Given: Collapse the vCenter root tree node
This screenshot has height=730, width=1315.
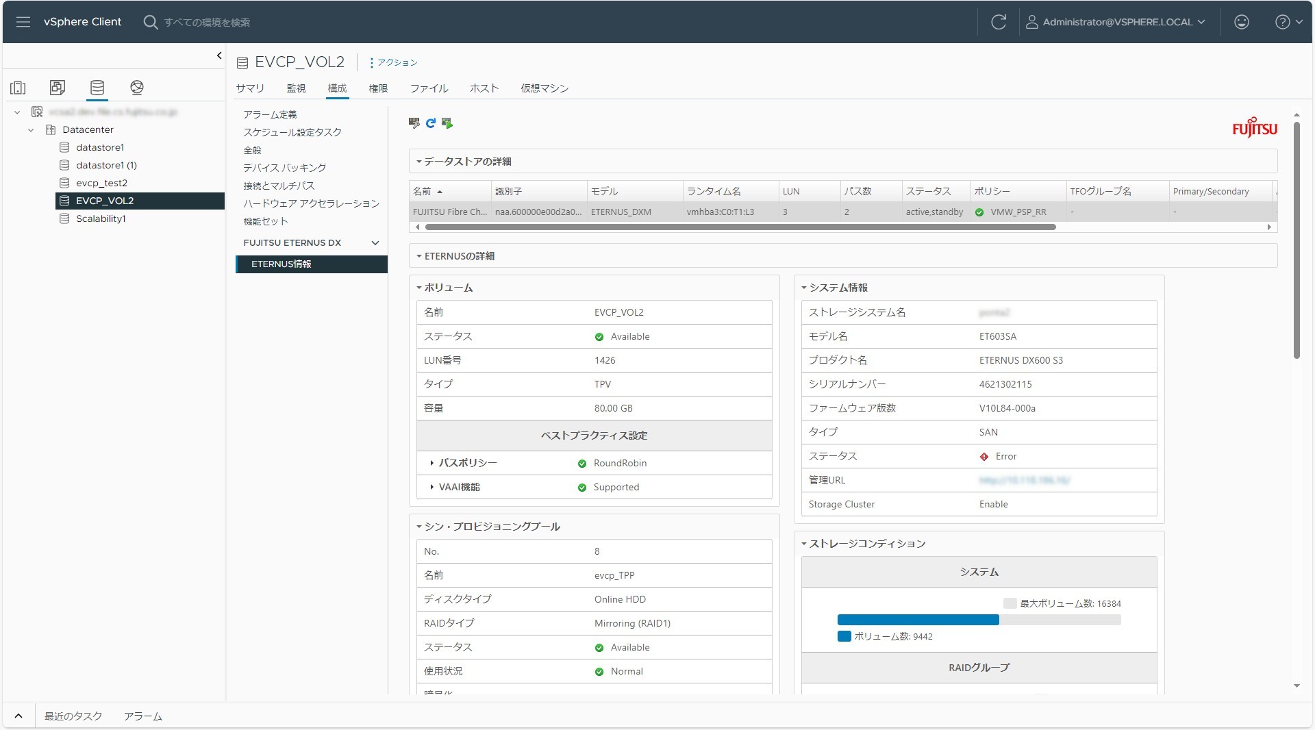Looking at the screenshot, I should [x=17, y=112].
